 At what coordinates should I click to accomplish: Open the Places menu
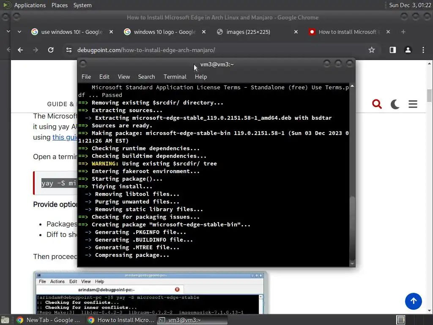pos(59,5)
